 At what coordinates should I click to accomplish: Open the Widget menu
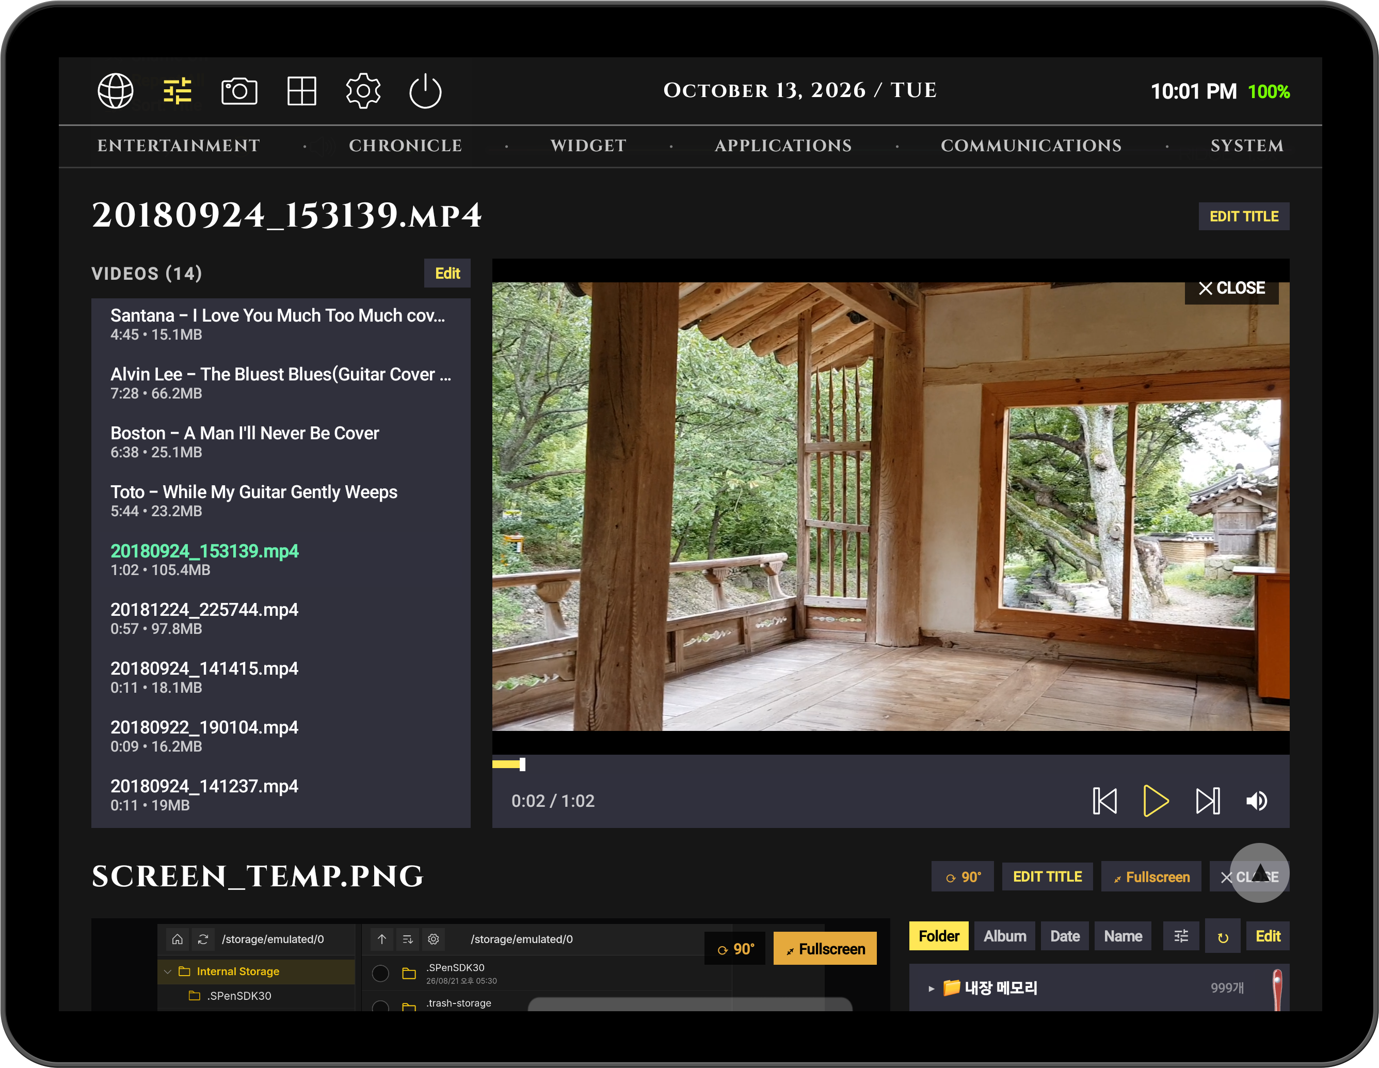pyautogui.click(x=588, y=145)
